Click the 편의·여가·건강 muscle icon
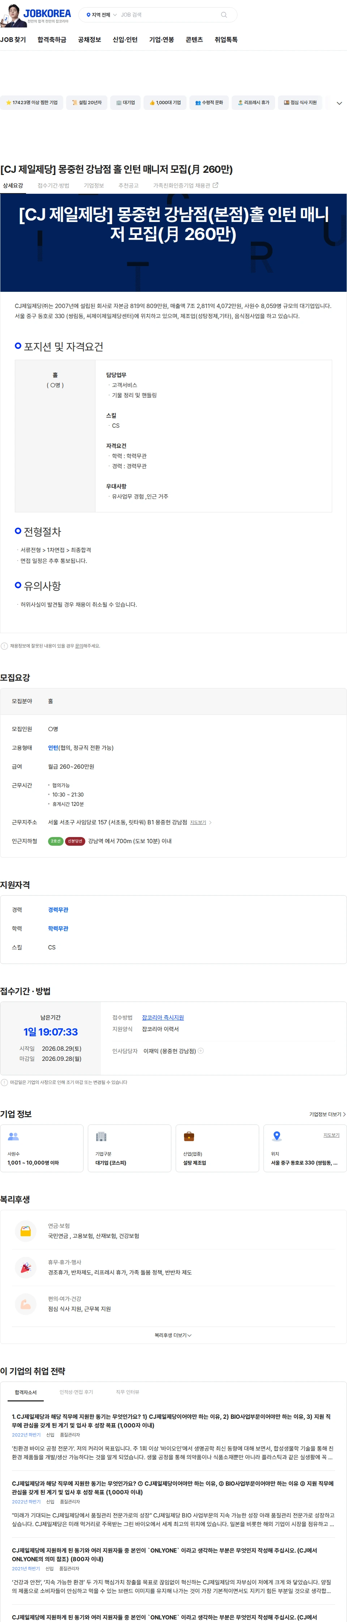 point(26,1304)
